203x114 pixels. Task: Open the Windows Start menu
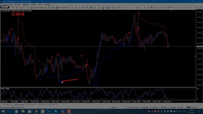3,111
